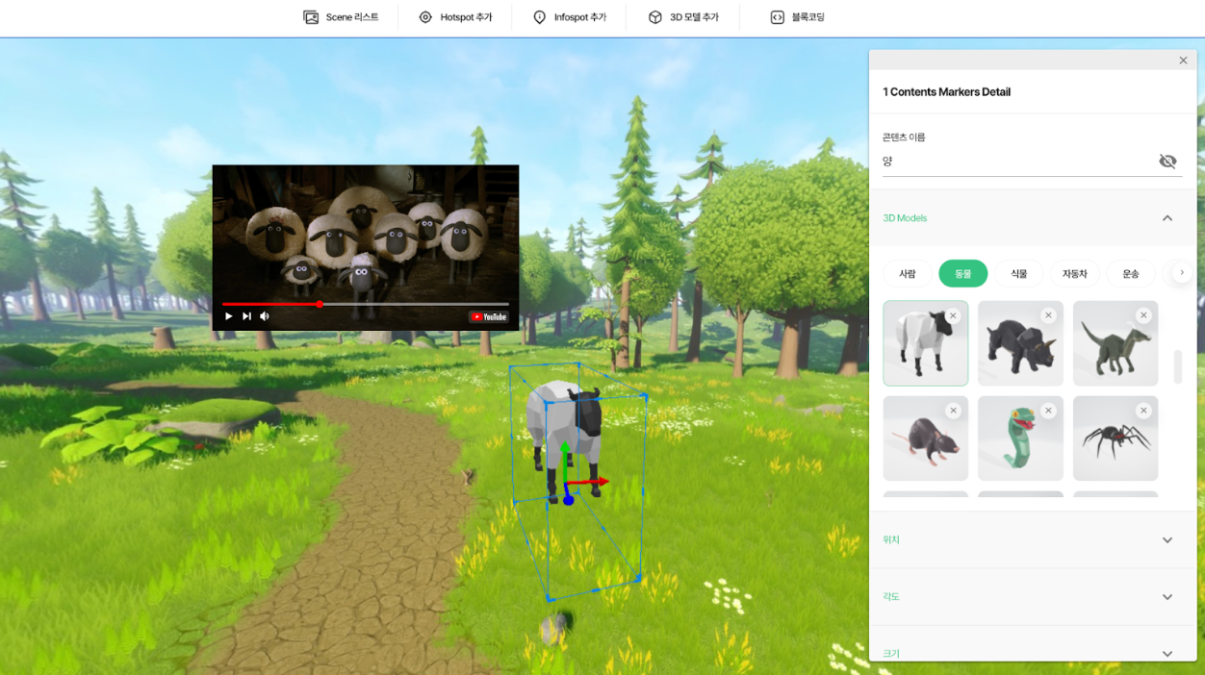Click the 1 Contents Markers Detail heading

coord(946,92)
